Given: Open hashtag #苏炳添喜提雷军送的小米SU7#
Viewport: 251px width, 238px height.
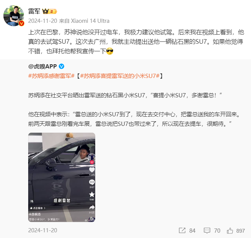Looking at the screenshot, I should click(x=120, y=76).
